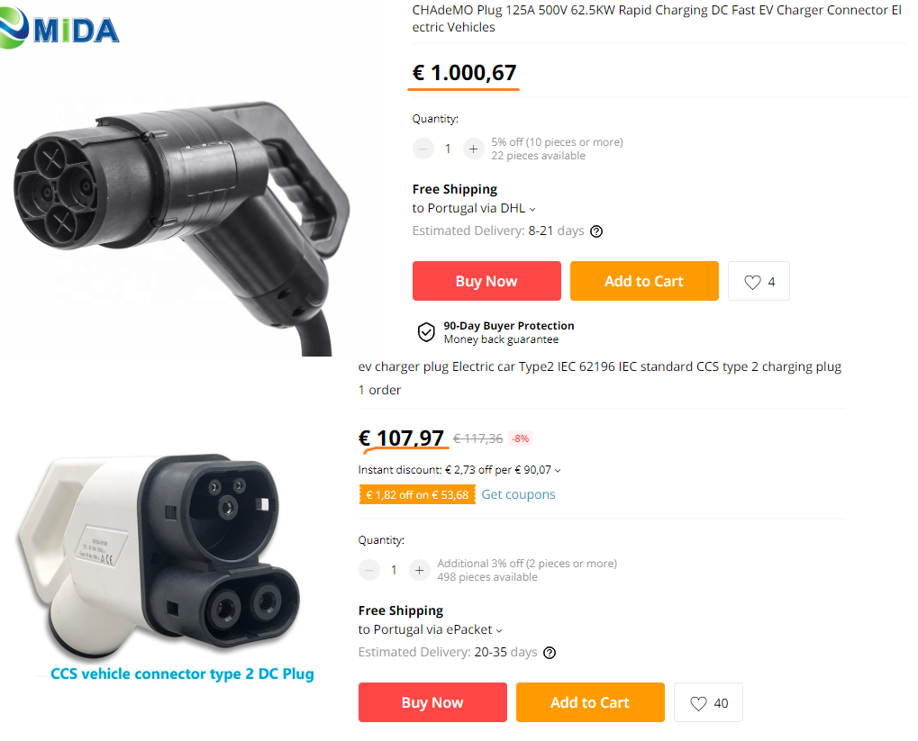The height and width of the screenshot is (741, 918).
Task: Buy the CCS type 2 plug now
Action: point(432,702)
